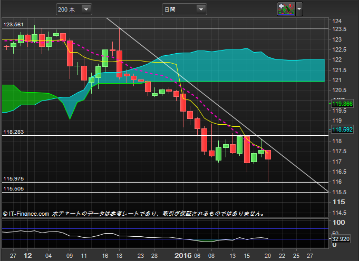Click the 2016 date label on the time axis
Screen dimensions: 359x261
pos(183,256)
